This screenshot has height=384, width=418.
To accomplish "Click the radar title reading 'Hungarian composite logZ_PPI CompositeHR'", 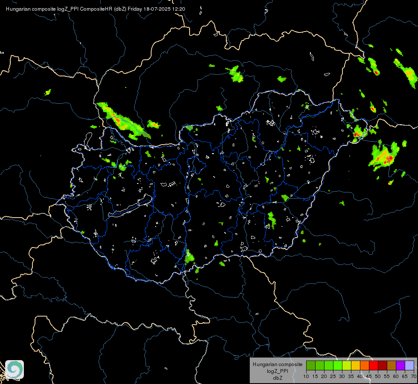I will click(x=59, y=9).
